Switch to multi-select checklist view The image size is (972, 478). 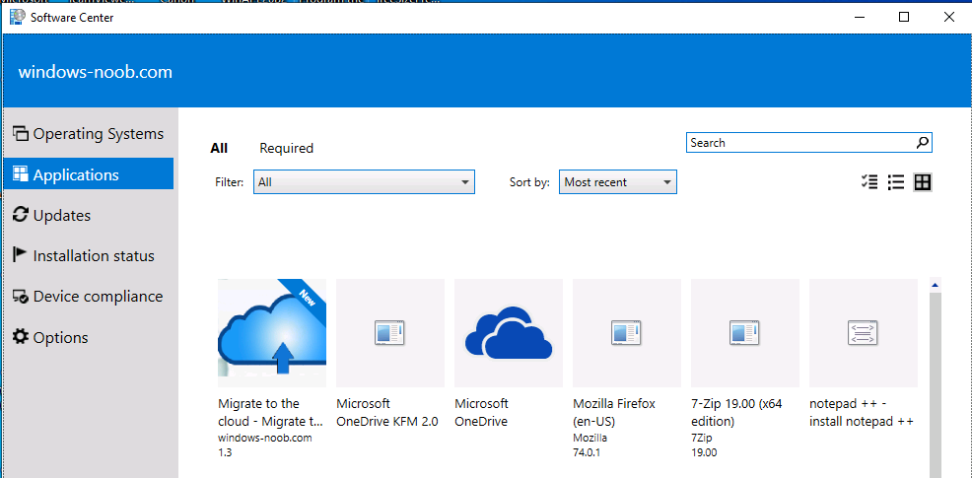[x=869, y=182]
